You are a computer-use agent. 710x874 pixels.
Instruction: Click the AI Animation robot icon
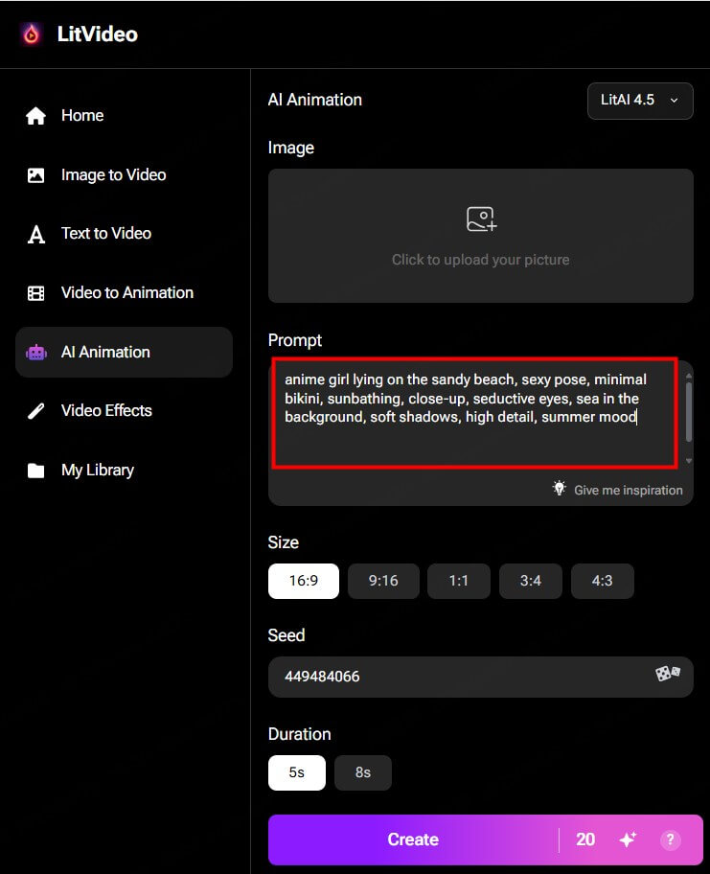coord(36,353)
